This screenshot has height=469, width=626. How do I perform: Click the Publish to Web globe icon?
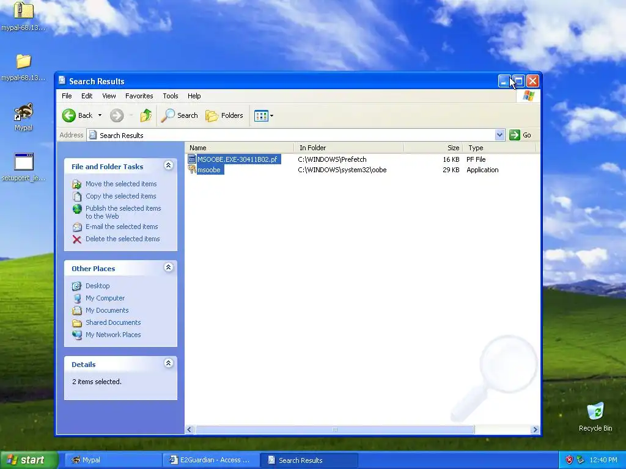(77, 209)
